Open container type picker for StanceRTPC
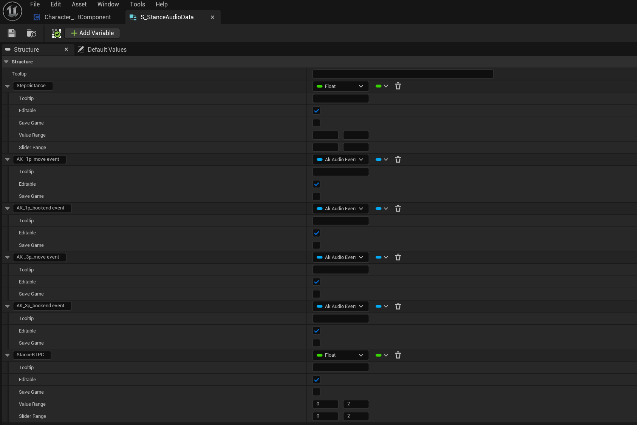 tap(382, 355)
